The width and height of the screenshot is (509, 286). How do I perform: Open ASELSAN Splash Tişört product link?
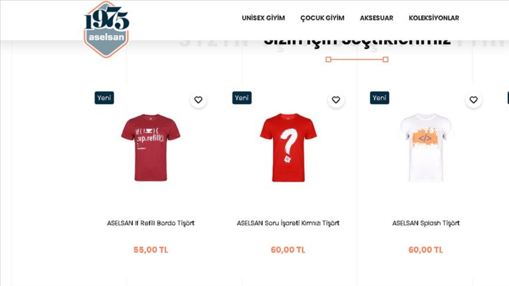[426, 223]
